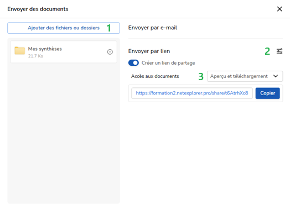The height and width of the screenshot is (210, 290).
Task: Click Envoyer par lien heading
Action: pos(149,51)
